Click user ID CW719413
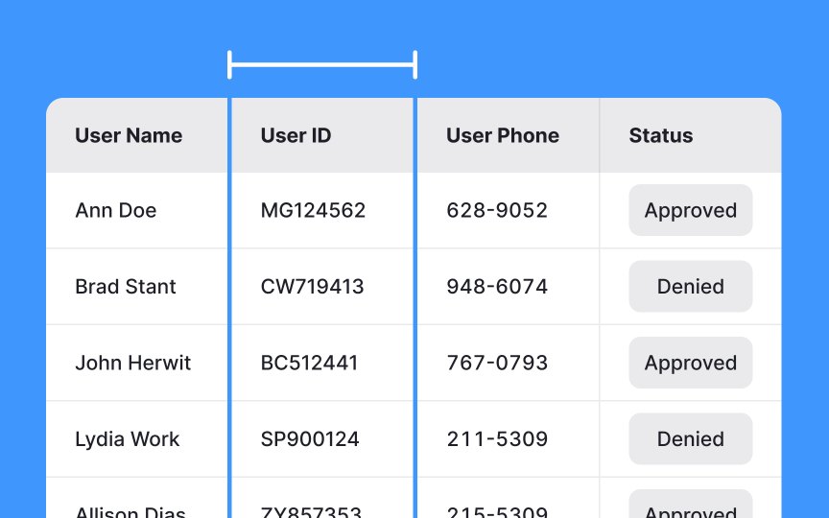Viewport: 829px width, 518px height. tap(312, 287)
